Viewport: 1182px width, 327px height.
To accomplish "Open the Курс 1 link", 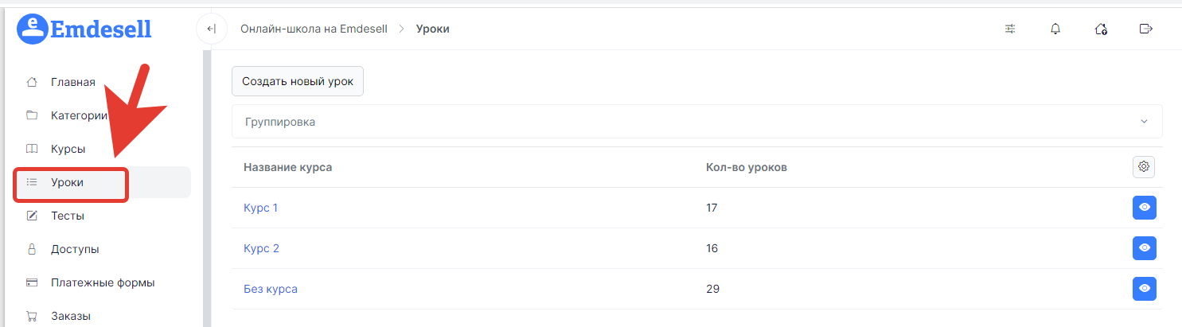I will point(260,208).
